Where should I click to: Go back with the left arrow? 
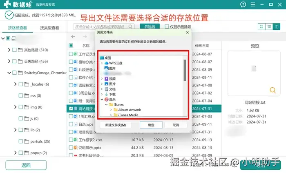pyautogui.click(x=73, y=37)
